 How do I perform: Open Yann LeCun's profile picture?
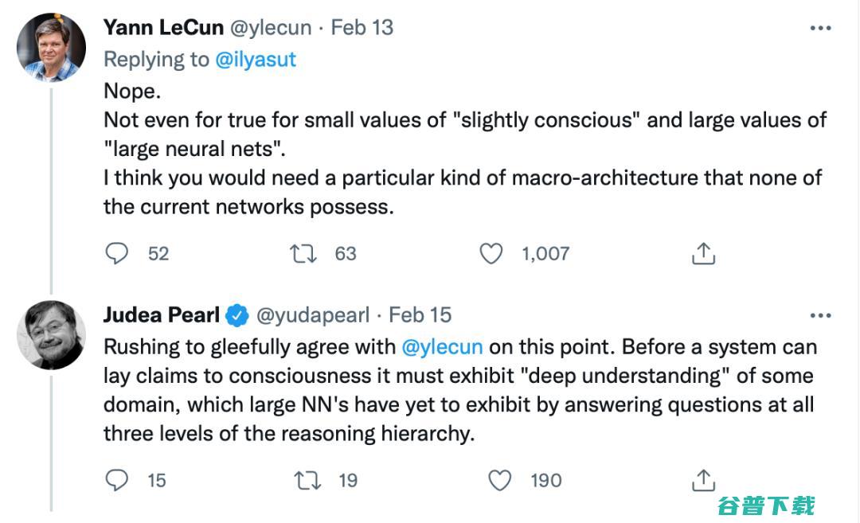[51, 48]
